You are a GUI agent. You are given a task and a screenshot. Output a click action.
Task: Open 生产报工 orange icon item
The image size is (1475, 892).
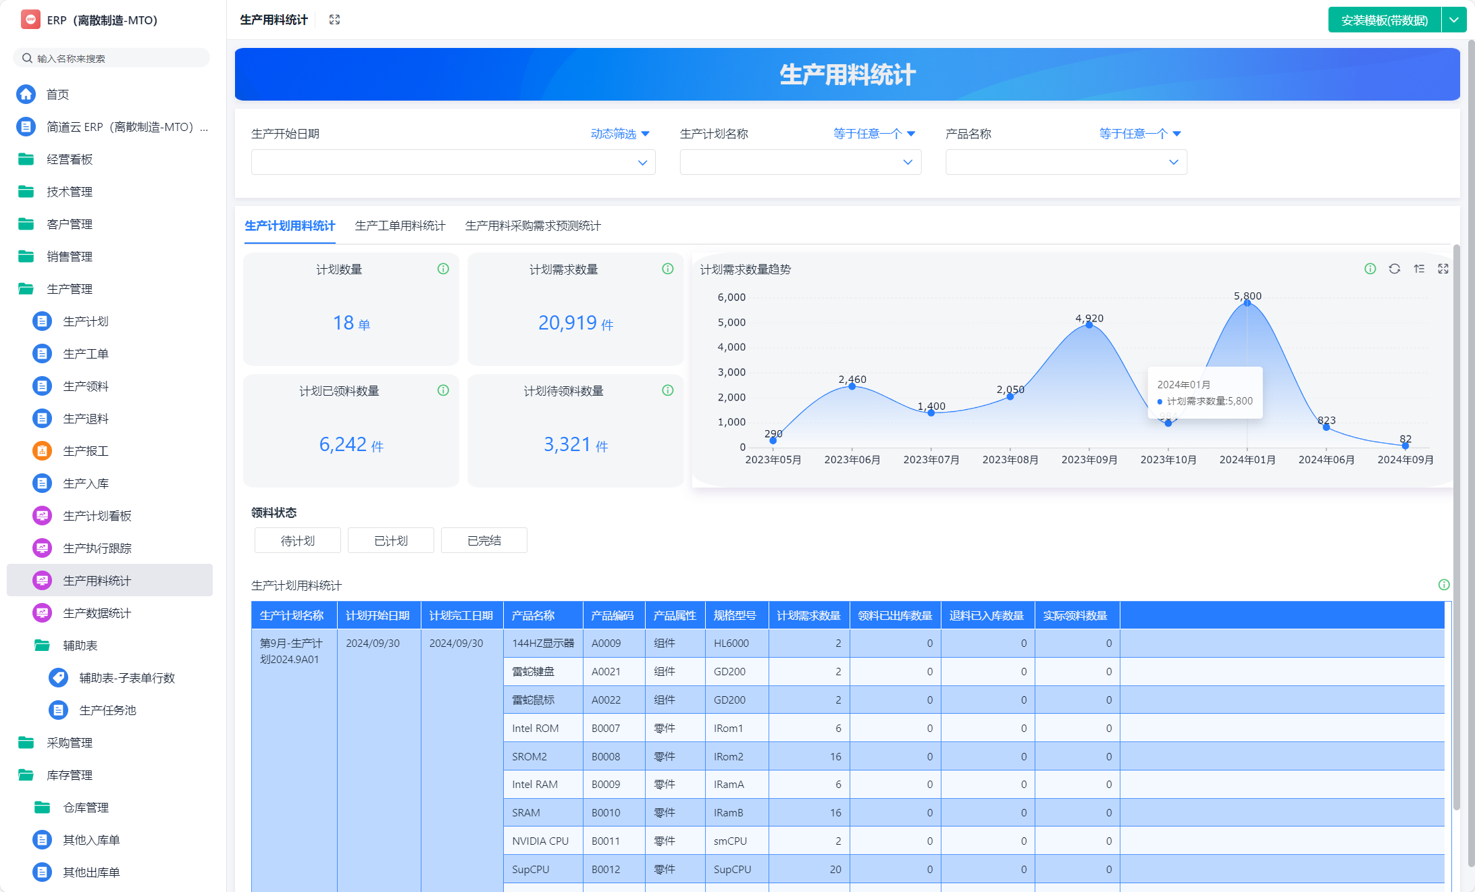tap(42, 450)
